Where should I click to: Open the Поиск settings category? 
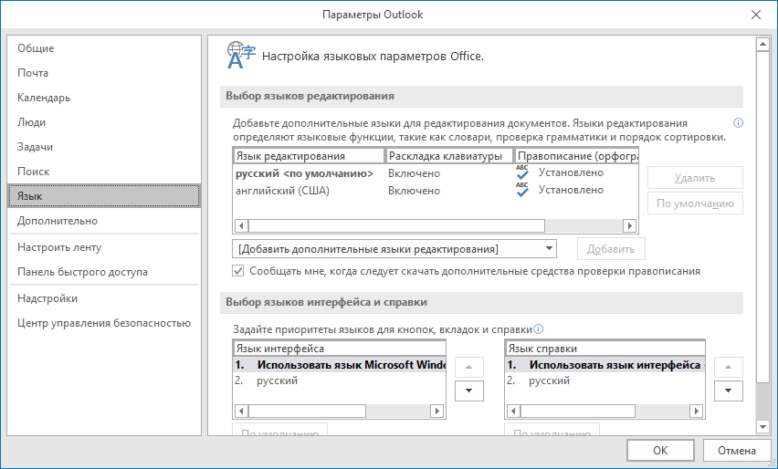104,172
